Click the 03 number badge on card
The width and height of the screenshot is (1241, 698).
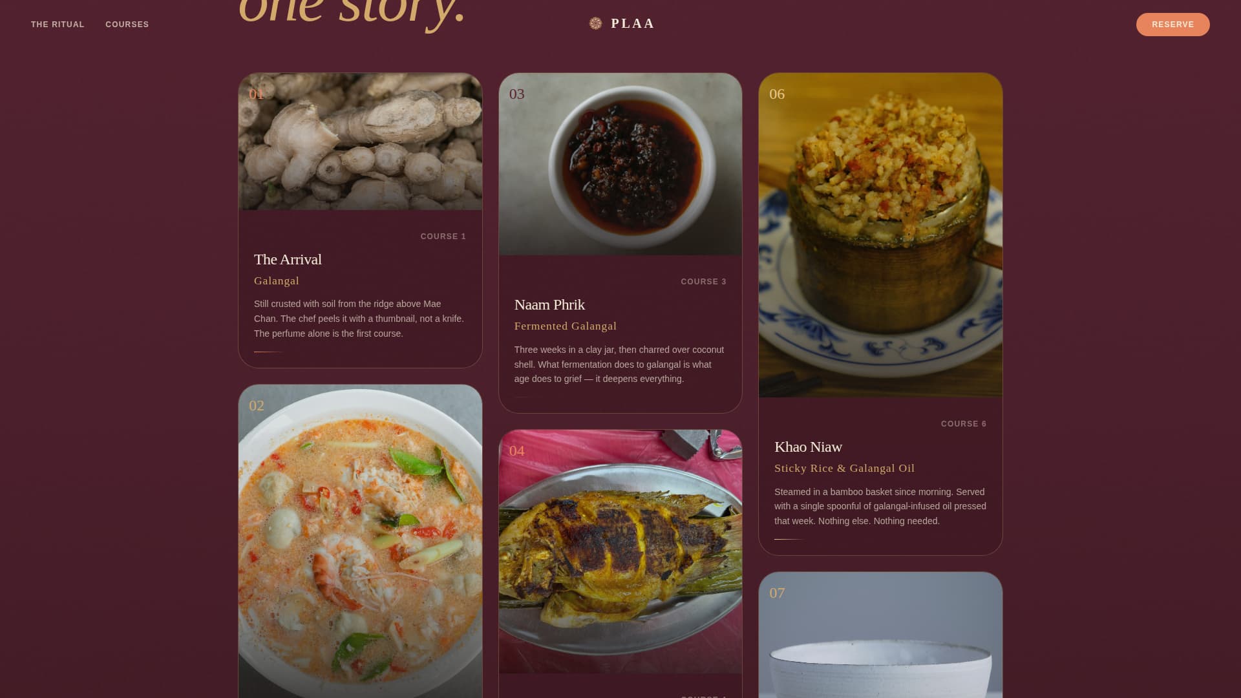[516, 94]
